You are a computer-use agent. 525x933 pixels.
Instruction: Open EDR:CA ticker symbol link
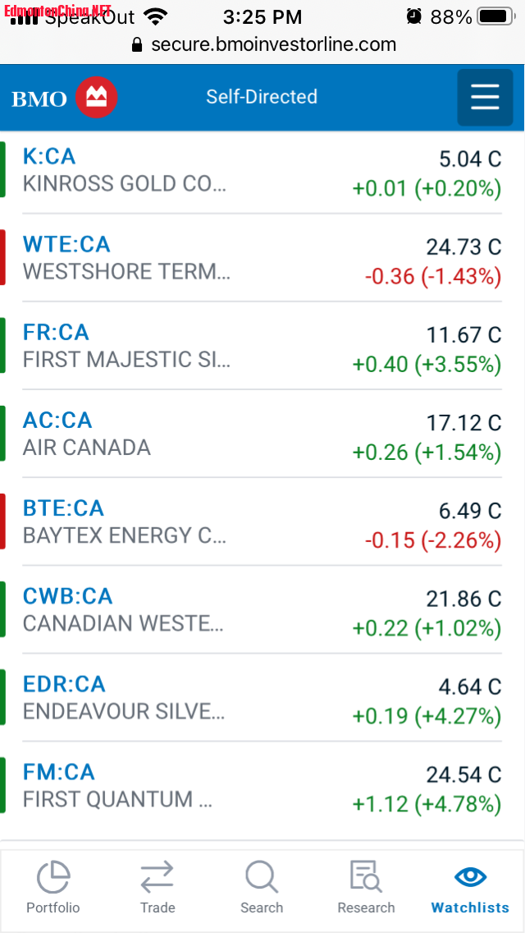(64, 684)
